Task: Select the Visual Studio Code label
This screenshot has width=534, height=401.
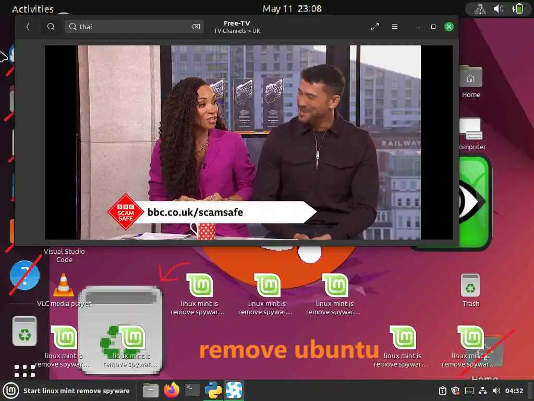Action: pos(64,255)
